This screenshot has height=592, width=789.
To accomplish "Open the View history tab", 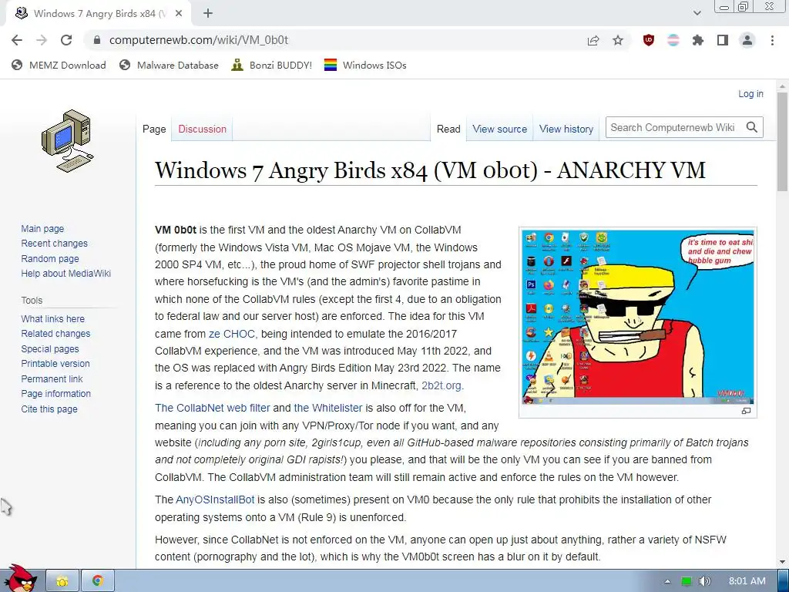I will point(566,129).
